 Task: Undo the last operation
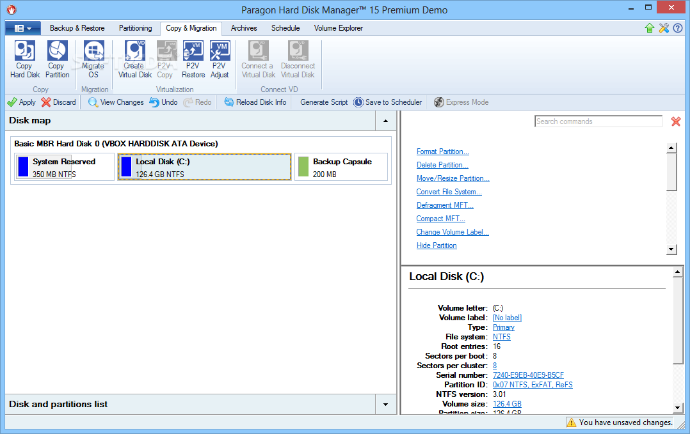(163, 102)
